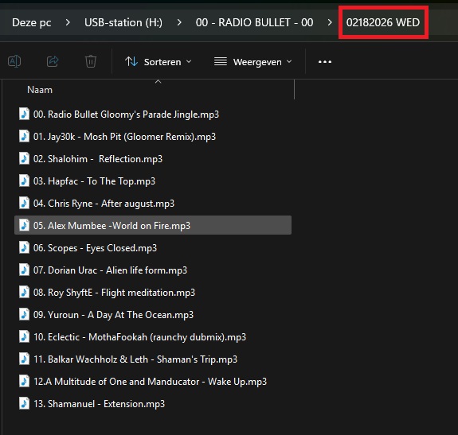
Task: Open the Sorteren dropdown
Action: 158,62
